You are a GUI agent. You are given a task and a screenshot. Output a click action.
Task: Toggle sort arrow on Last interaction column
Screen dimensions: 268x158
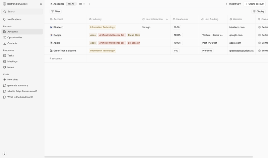pos(167,19)
